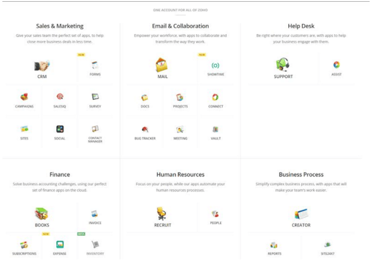Click the CREATOR text label
The width and height of the screenshot is (372, 270).
301,225
